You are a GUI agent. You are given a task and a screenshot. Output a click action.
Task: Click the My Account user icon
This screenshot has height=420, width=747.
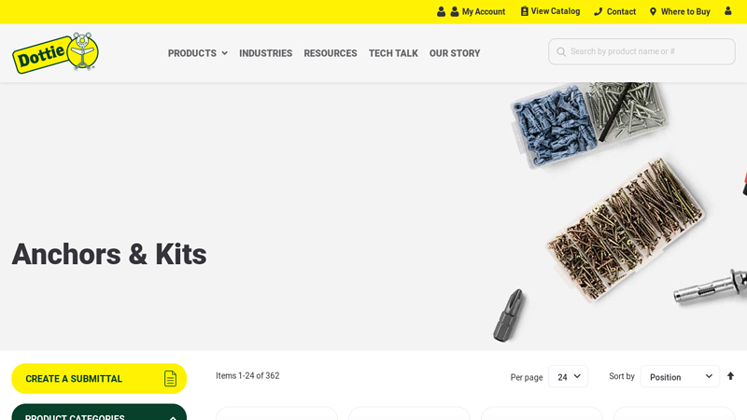click(455, 11)
